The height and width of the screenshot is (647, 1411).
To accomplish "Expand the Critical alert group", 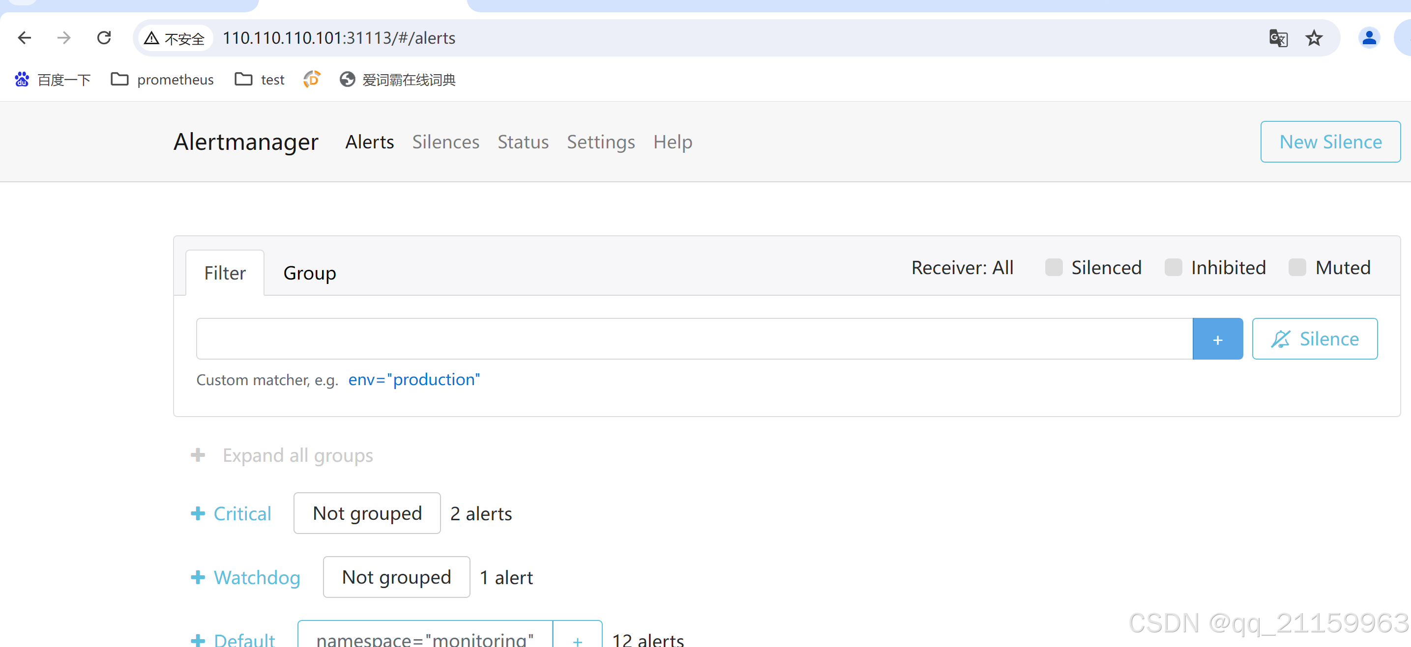I will (231, 513).
